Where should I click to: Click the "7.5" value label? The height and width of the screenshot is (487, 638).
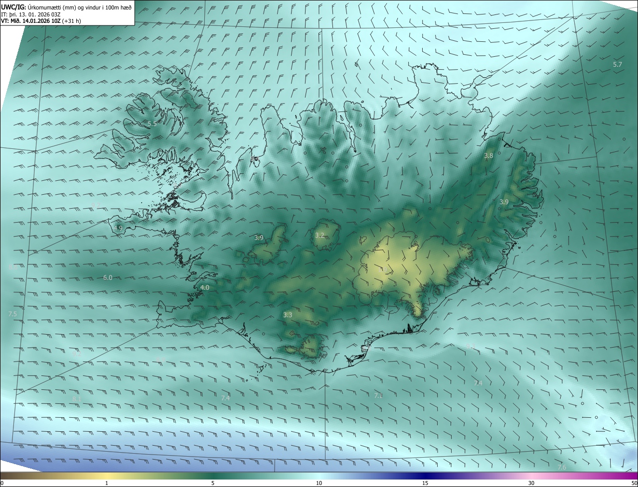point(12,314)
